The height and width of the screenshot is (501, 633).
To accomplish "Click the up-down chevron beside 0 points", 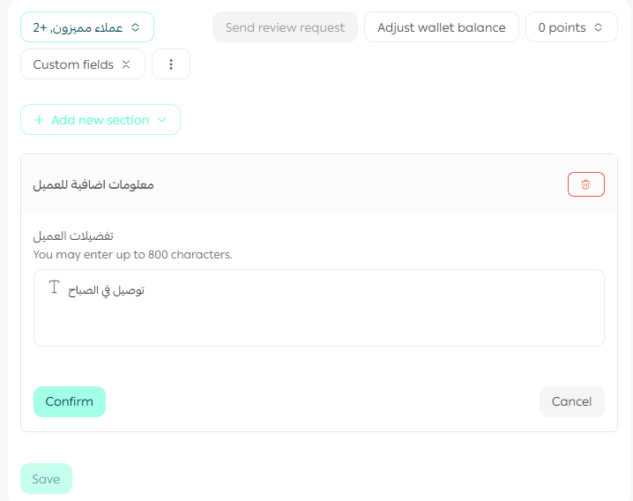I will 599,27.
